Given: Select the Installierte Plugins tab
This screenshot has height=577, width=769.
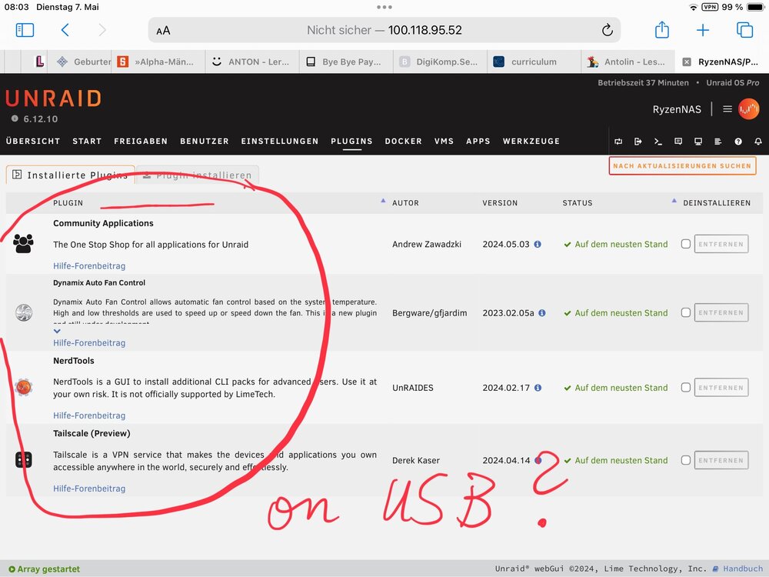Looking at the screenshot, I should coord(70,175).
